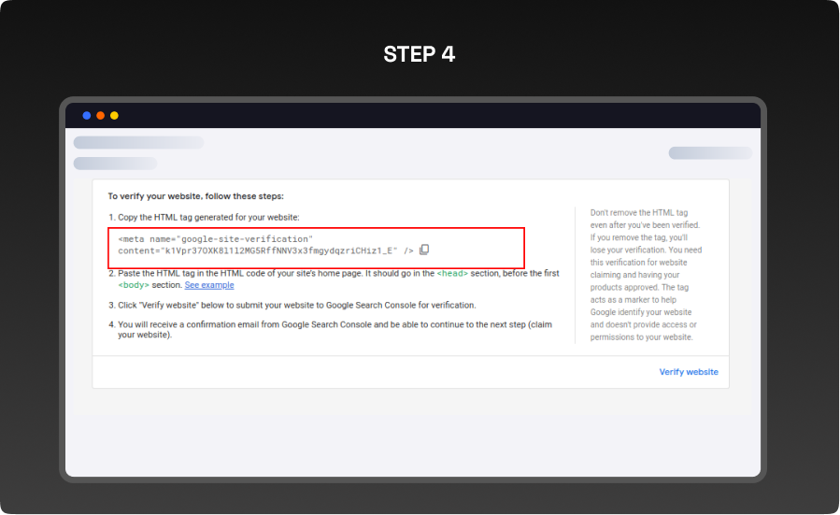
Task: Click the green <body> tag text
Action: coord(135,285)
